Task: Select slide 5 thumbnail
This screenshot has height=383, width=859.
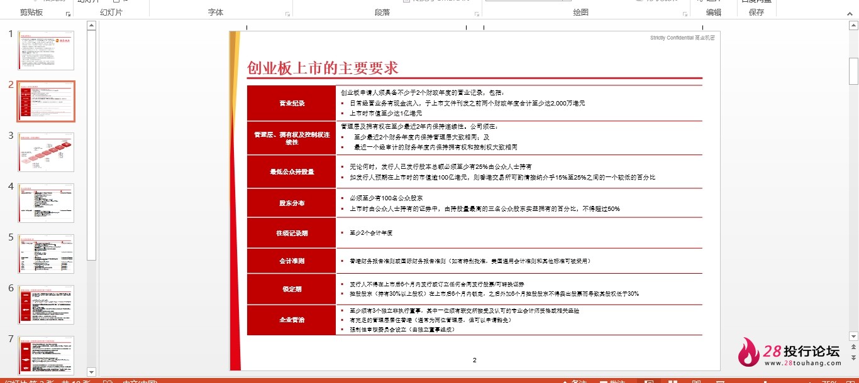Action: pyautogui.click(x=46, y=254)
